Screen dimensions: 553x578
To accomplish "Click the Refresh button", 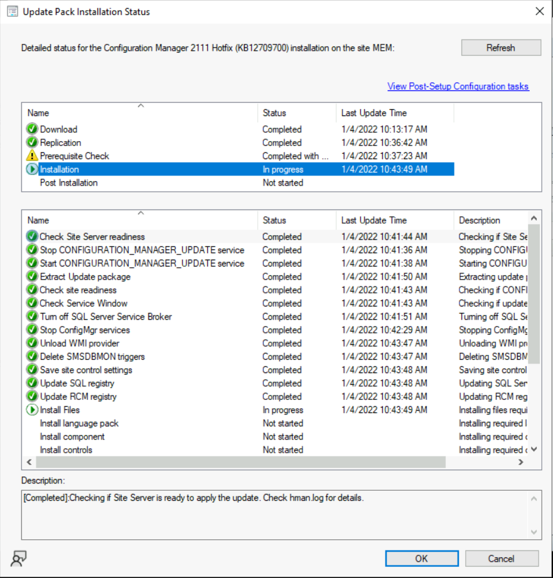I will pos(501,48).
